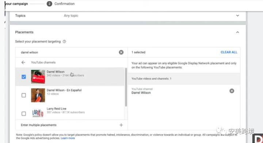Click the 'Placements' section title
The image size is (263, 143).
[24, 32]
